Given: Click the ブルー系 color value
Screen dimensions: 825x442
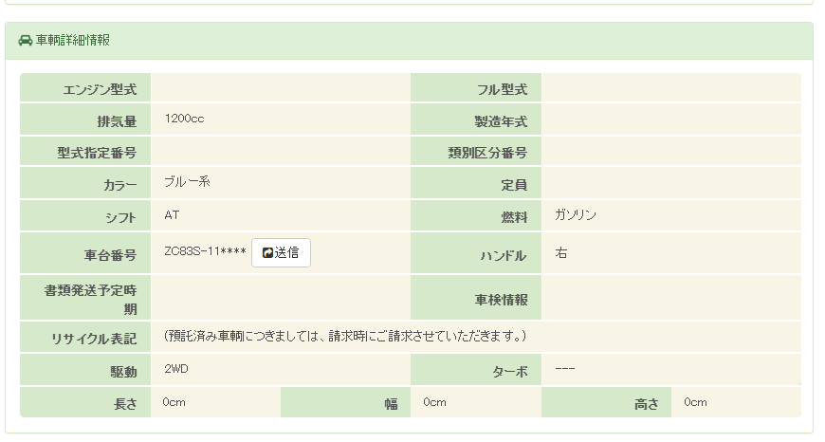Looking at the screenshot, I should tap(187, 182).
